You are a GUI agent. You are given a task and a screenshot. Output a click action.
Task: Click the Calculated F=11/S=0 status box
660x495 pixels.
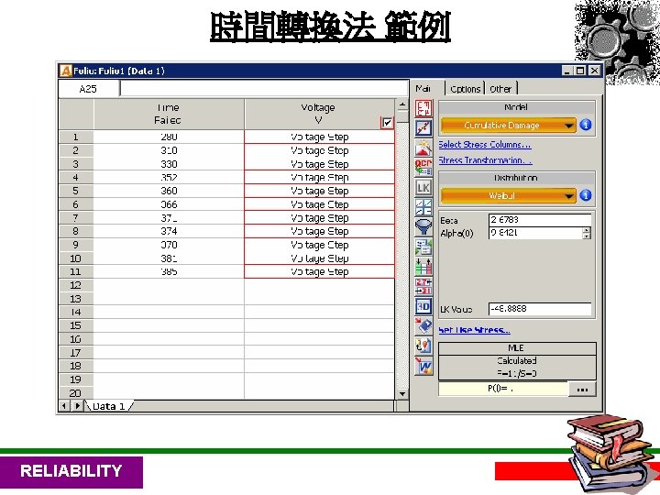(517, 367)
